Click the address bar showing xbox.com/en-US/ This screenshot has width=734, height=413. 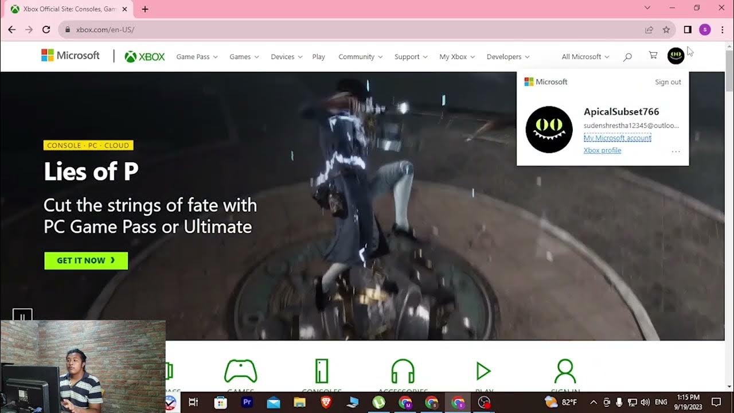coord(350,29)
